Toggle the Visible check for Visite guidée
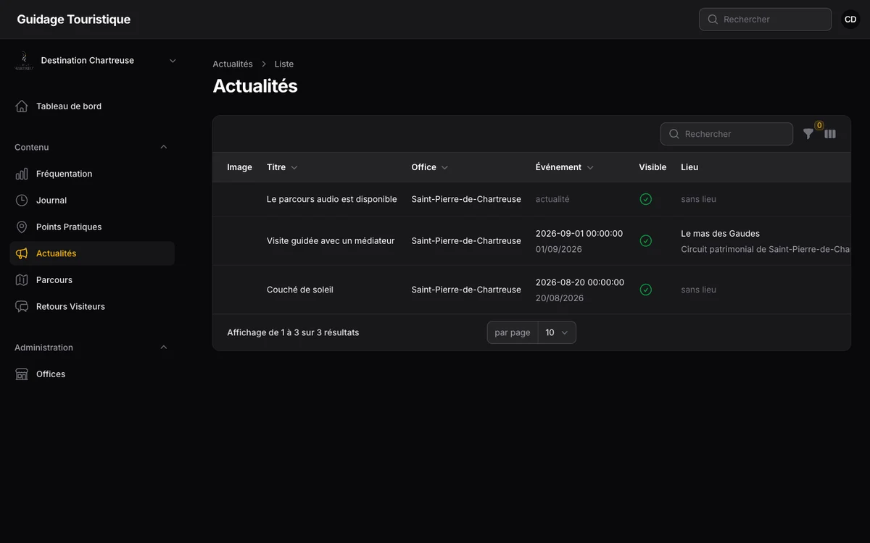 tap(646, 241)
